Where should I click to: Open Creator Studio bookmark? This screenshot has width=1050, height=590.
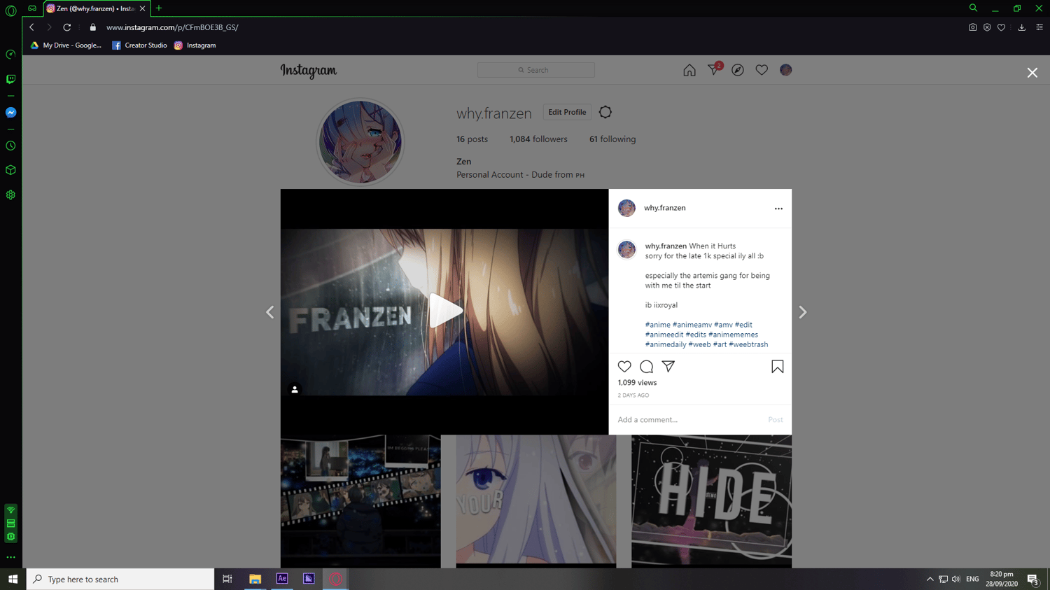tap(139, 45)
